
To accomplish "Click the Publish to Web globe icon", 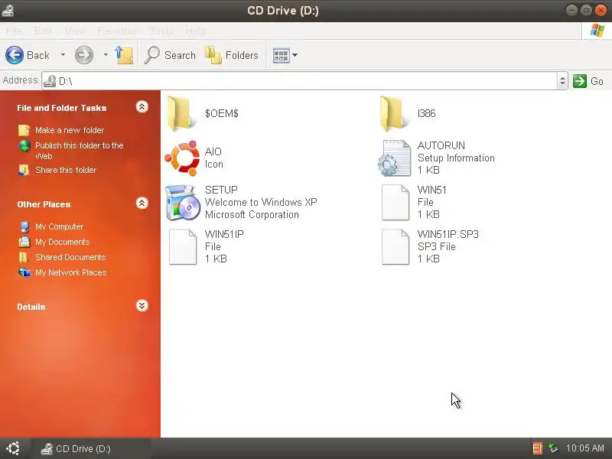I will (x=24, y=146).
